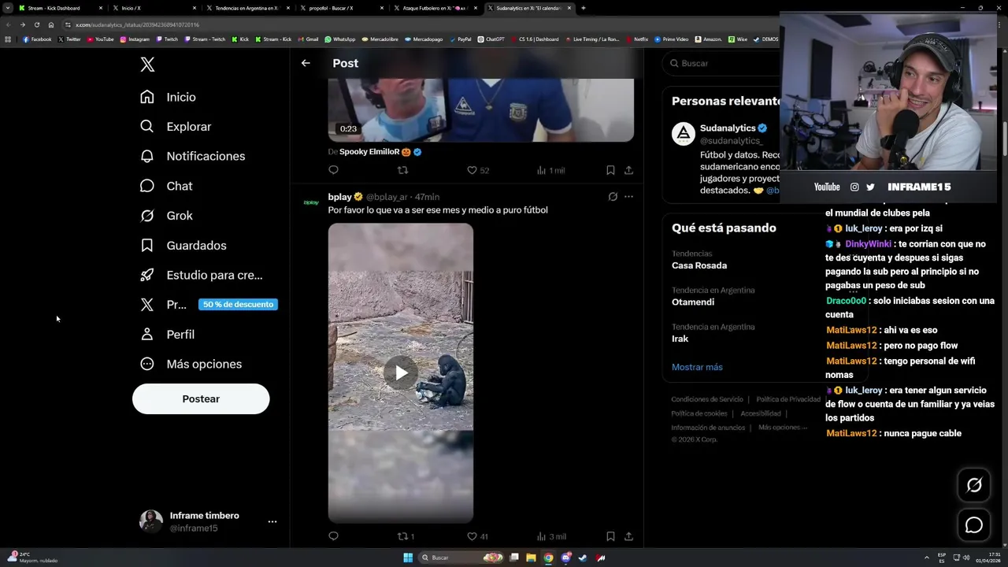Open Grok in the sidebar
Screen dimensions: 1008x567
[x=166, y=216]
